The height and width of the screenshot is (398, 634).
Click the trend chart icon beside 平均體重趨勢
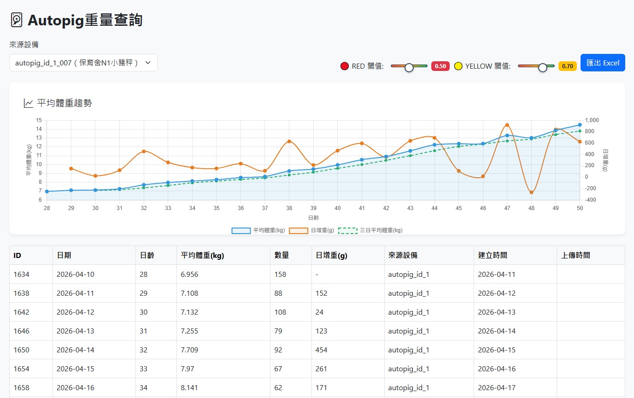(28, 103)
